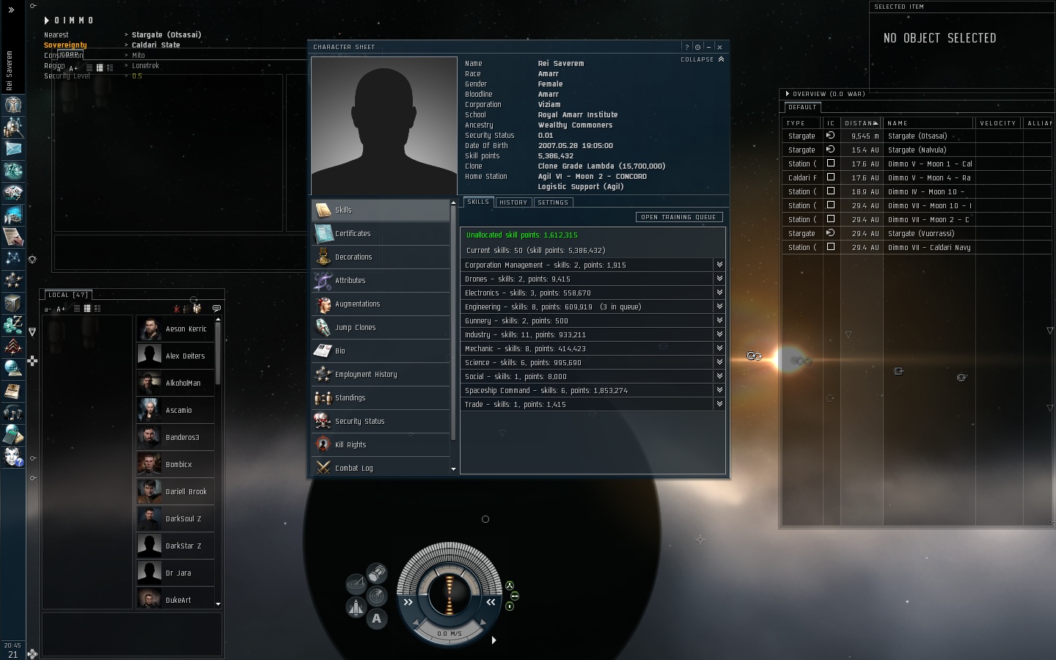This screenshot has height=660, width=1056.
Task: Click the Stargate (Otsasai) nearest link
Action: pos(166,34)
